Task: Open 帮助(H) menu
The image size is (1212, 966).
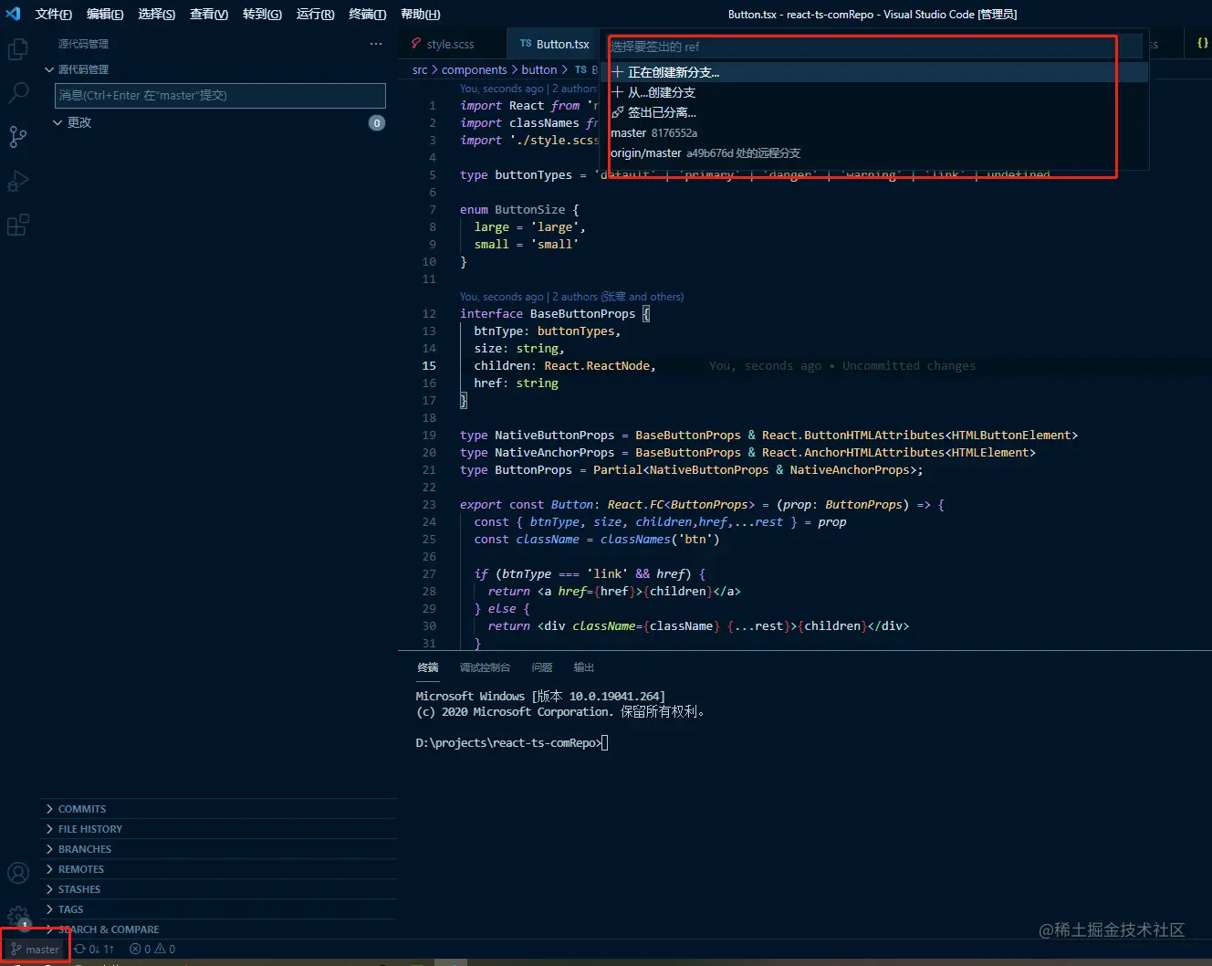Action: [420, 14]
